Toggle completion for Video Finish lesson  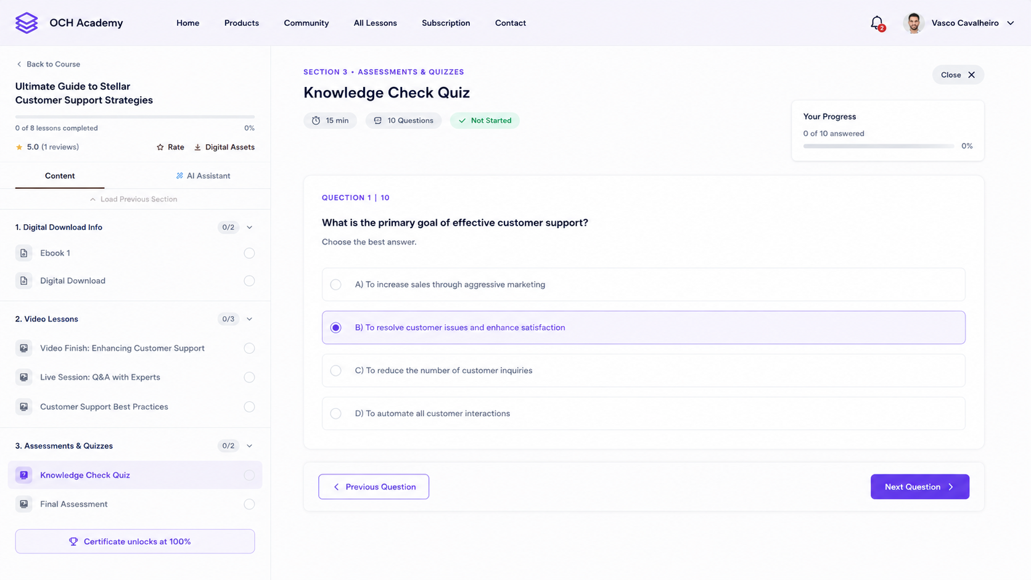[249, 348]
